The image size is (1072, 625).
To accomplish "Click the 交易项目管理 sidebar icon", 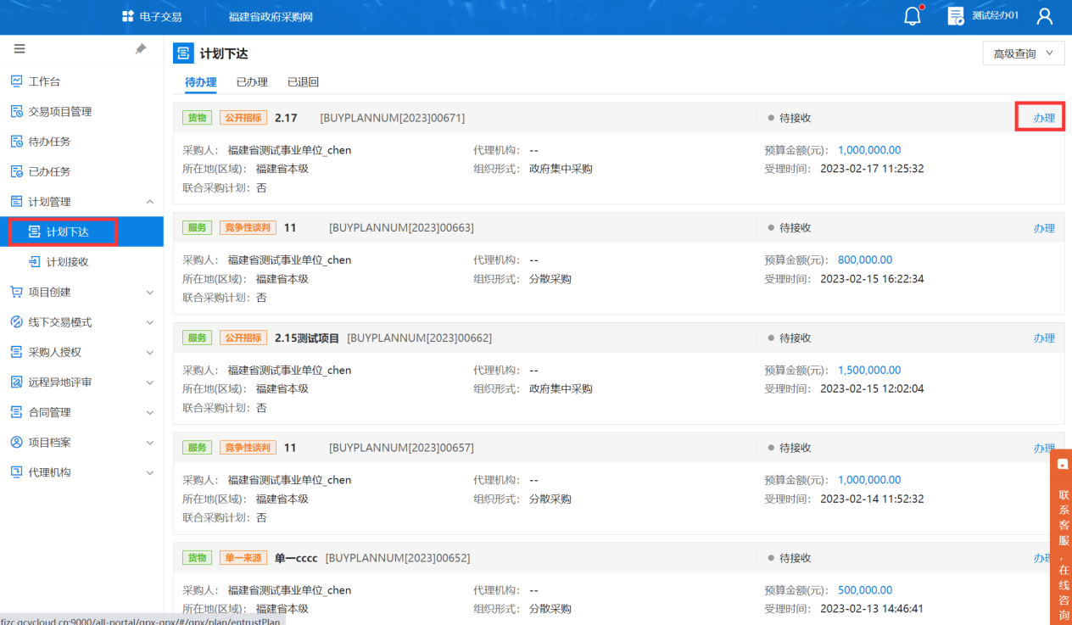I will click(x=16, y=111).
